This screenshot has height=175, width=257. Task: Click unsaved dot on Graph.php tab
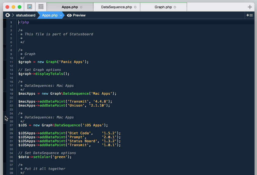175,7
